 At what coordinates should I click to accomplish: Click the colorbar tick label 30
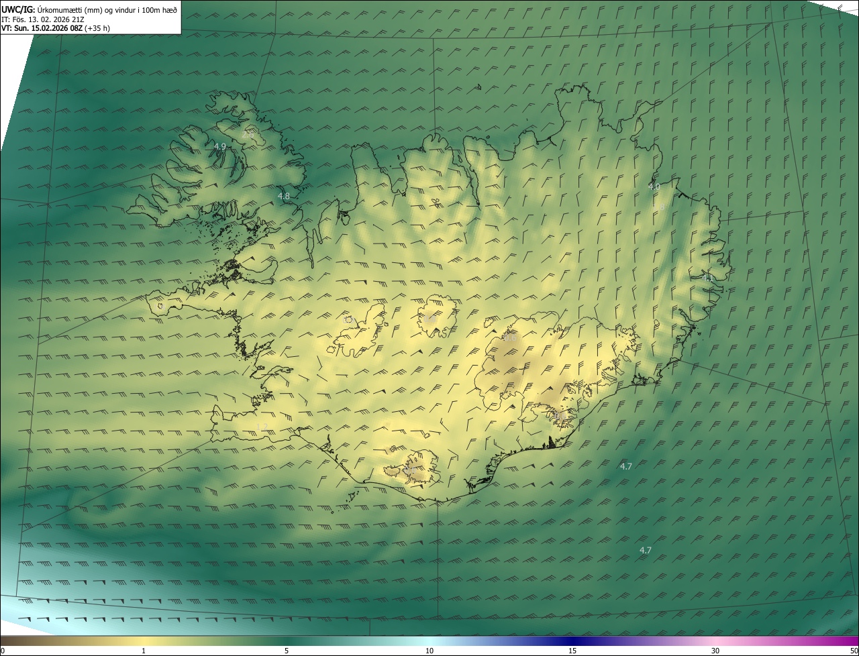tap(715, 651)
